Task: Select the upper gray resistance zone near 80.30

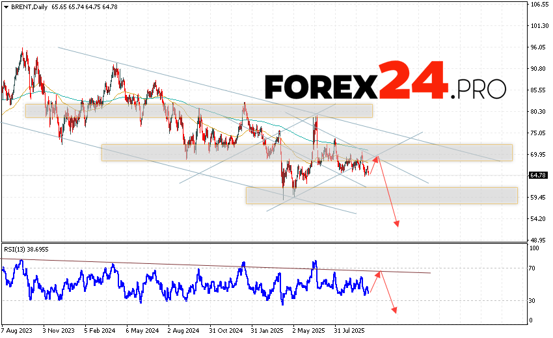Action: (x=198, y=110)
